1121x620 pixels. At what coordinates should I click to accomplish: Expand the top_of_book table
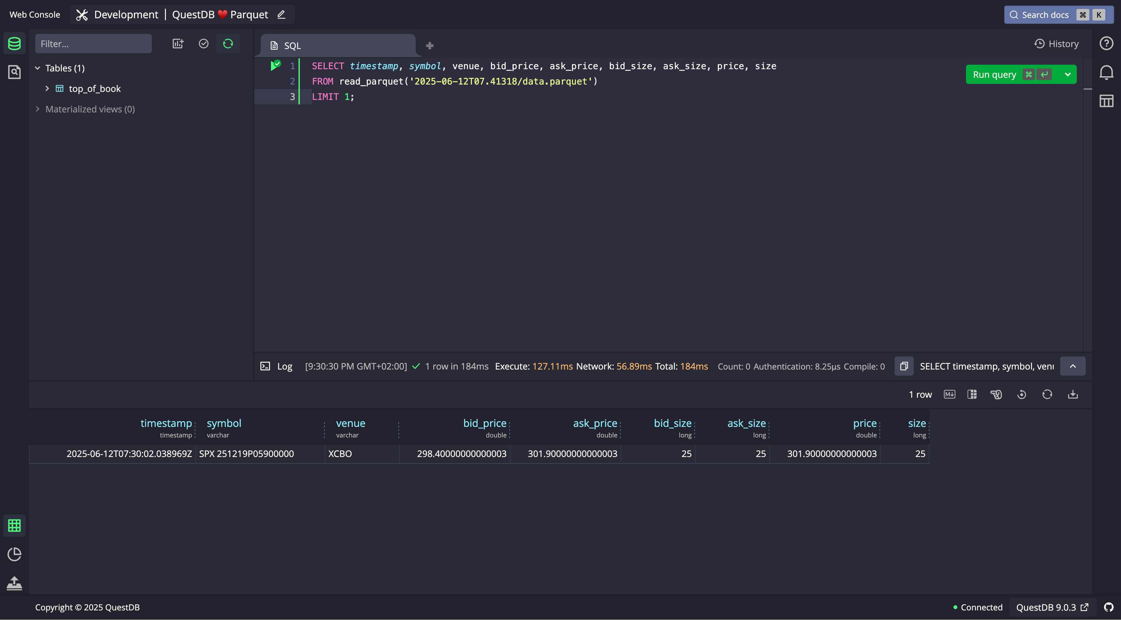(x=47, y=88)
